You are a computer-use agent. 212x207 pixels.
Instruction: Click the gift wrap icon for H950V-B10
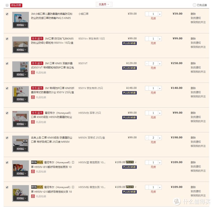[x=33, y=171]
